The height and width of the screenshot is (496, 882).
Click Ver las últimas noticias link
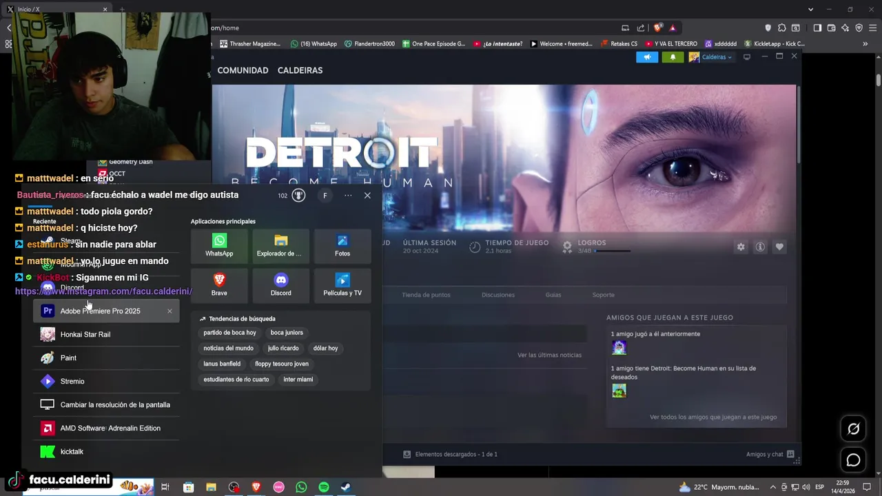(549, 355)
